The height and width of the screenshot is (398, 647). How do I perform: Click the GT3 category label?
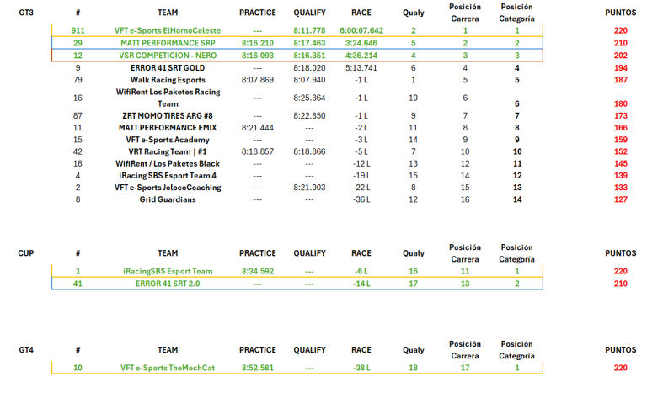tap(26, 13)
